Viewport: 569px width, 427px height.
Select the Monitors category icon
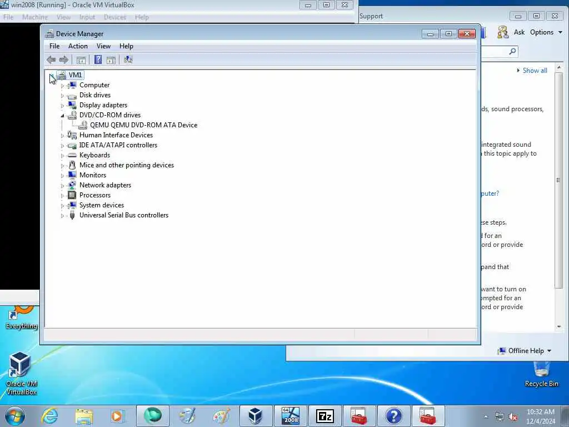72,175
